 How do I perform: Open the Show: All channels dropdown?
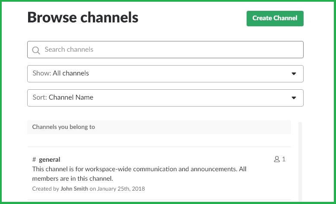click(x=165, y=74)
